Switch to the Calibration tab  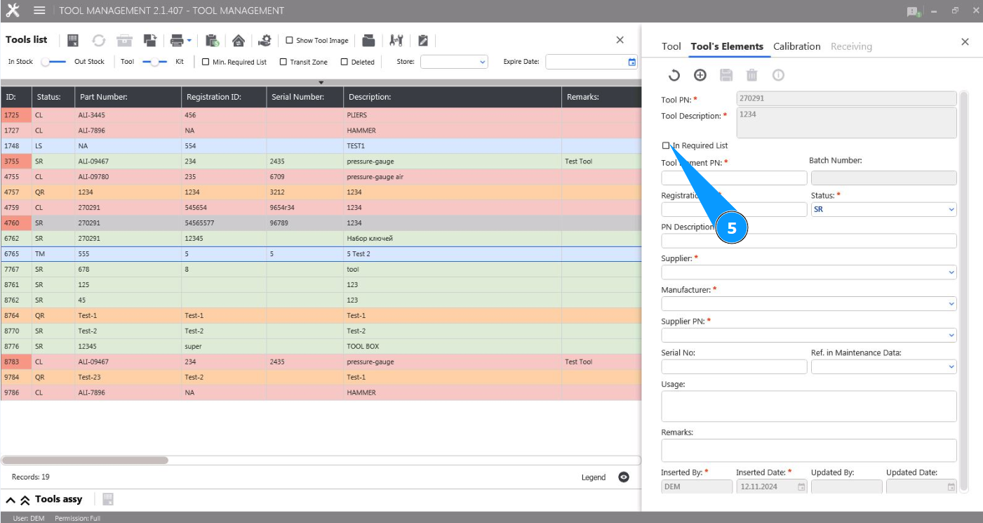click(x=796, y=46)
